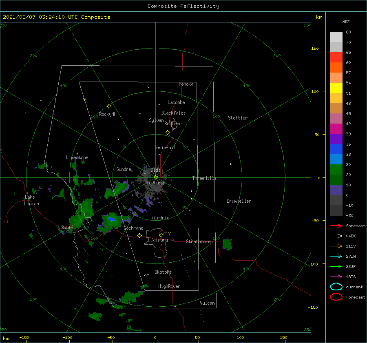
Task: Click the orange 111V arrow icon
Action: 336,246
